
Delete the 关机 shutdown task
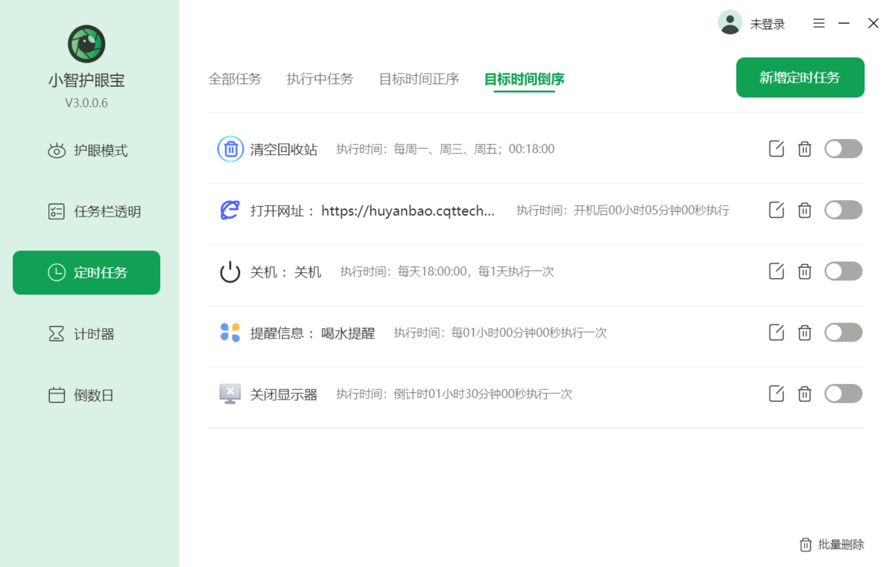(805, 271)
